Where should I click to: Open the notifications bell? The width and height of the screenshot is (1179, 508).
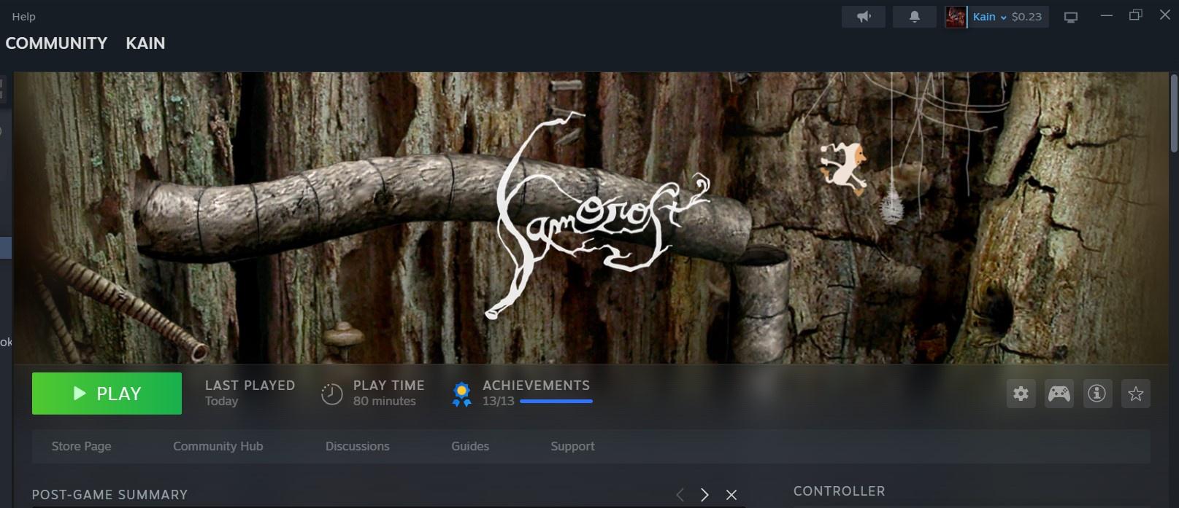(914, 17)
